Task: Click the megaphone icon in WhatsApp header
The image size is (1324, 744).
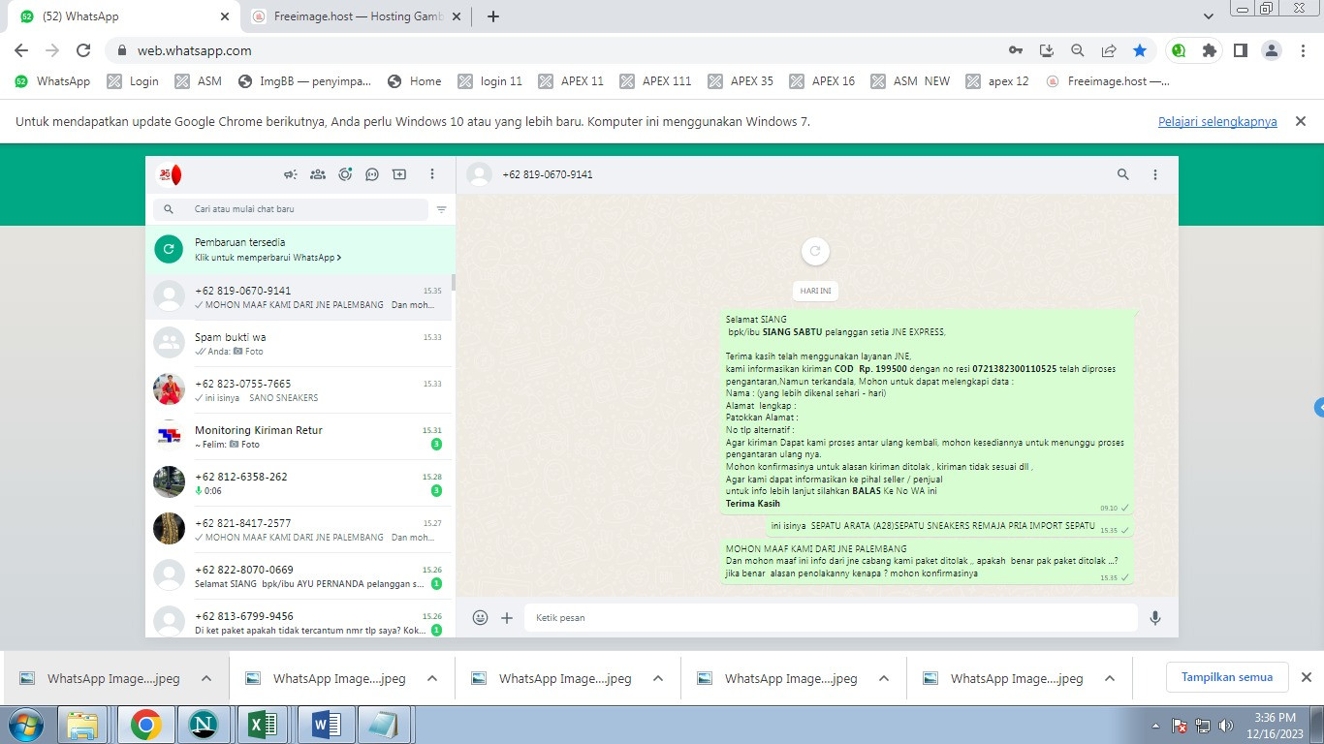Action: (290, 174)
